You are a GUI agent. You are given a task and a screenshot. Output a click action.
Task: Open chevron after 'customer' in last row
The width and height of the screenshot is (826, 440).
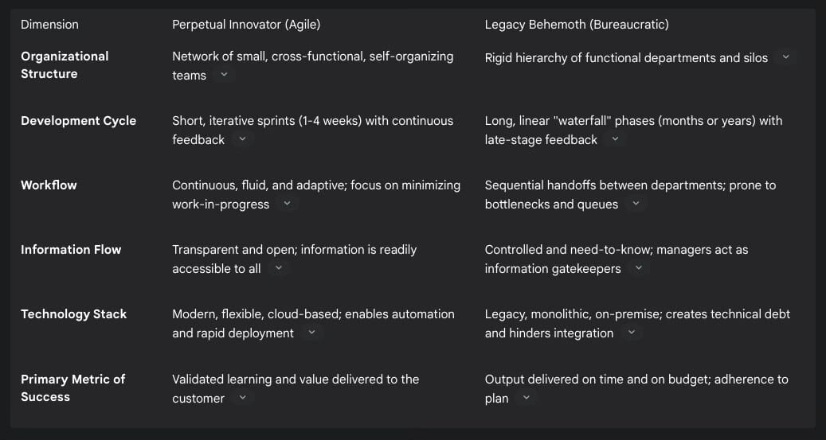[242, 398]
